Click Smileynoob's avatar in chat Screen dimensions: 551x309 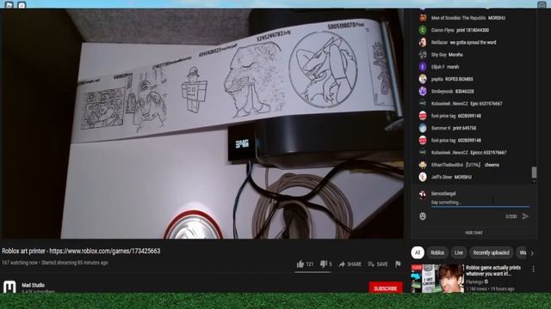(423, 91)
